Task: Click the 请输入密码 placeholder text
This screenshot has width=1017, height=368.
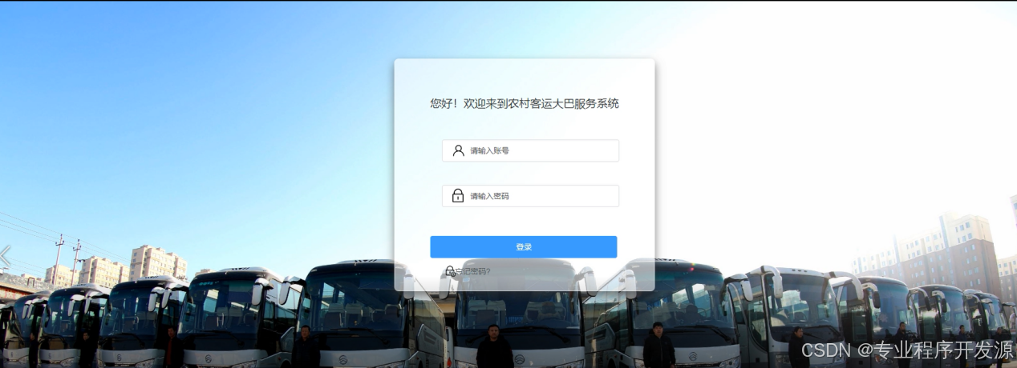Action: (489, 196)
